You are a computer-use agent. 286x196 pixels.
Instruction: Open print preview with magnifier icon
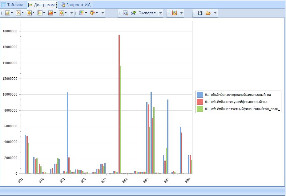(x=125, y=13)
